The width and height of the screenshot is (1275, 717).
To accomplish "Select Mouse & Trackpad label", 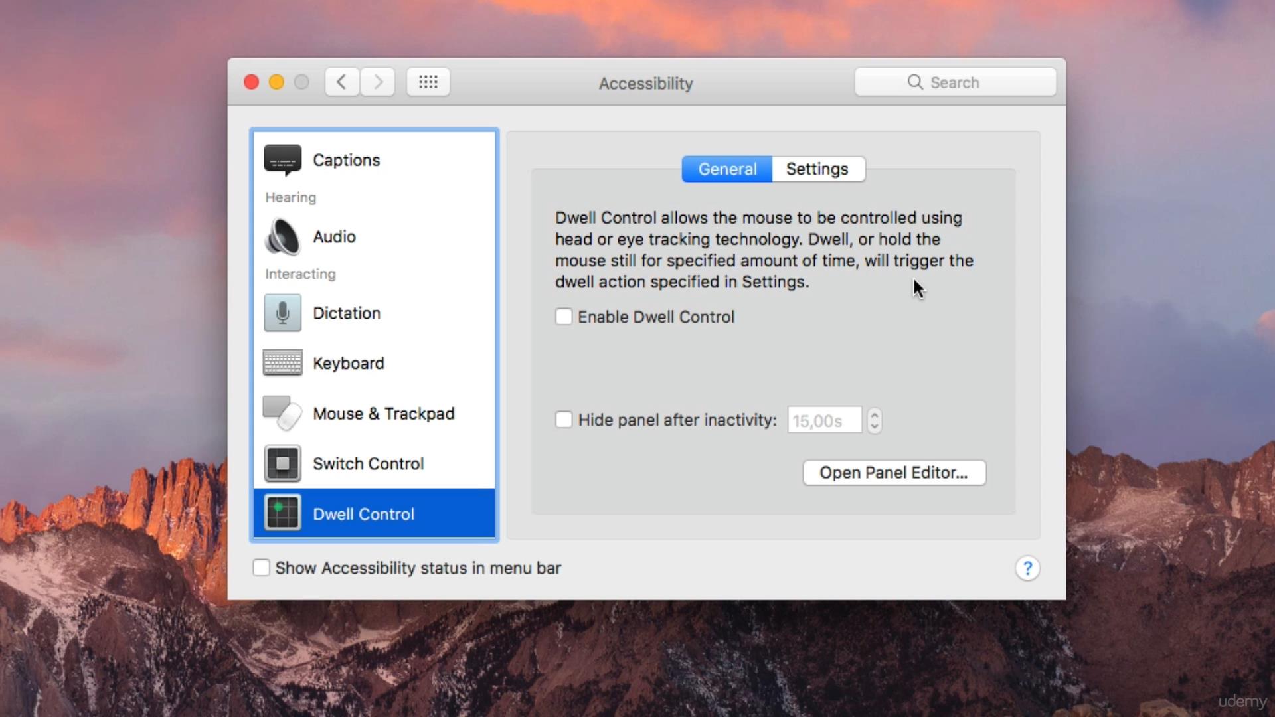I will click(384, 414).
